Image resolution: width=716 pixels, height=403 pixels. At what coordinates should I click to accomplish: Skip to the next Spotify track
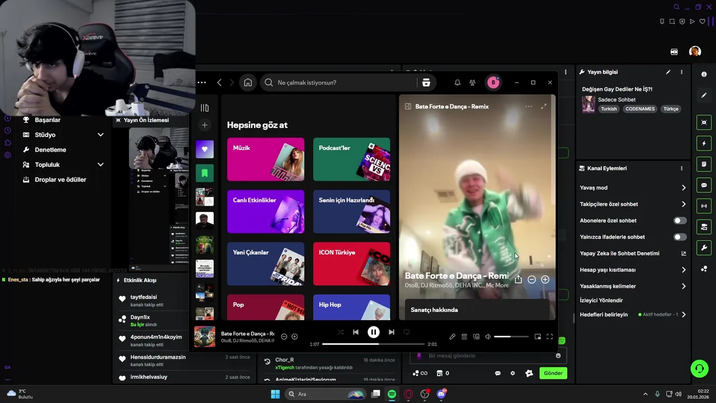pos(392,332)
